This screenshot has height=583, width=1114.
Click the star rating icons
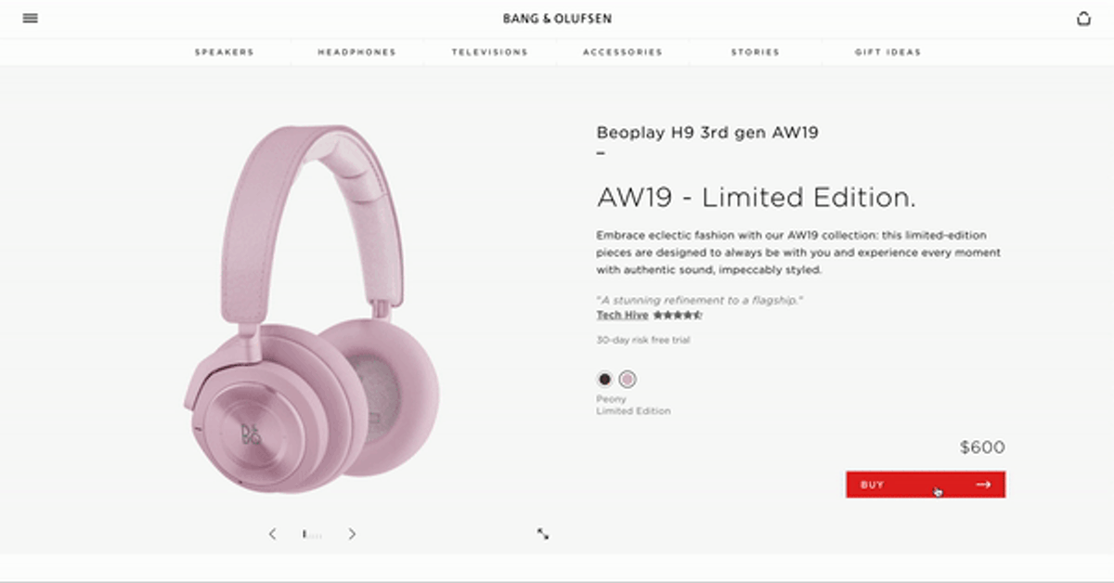[x=677, y=316]
